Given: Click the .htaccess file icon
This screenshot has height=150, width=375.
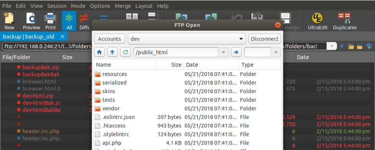Looking at the screenshot, I should click(x=97, y=126).
